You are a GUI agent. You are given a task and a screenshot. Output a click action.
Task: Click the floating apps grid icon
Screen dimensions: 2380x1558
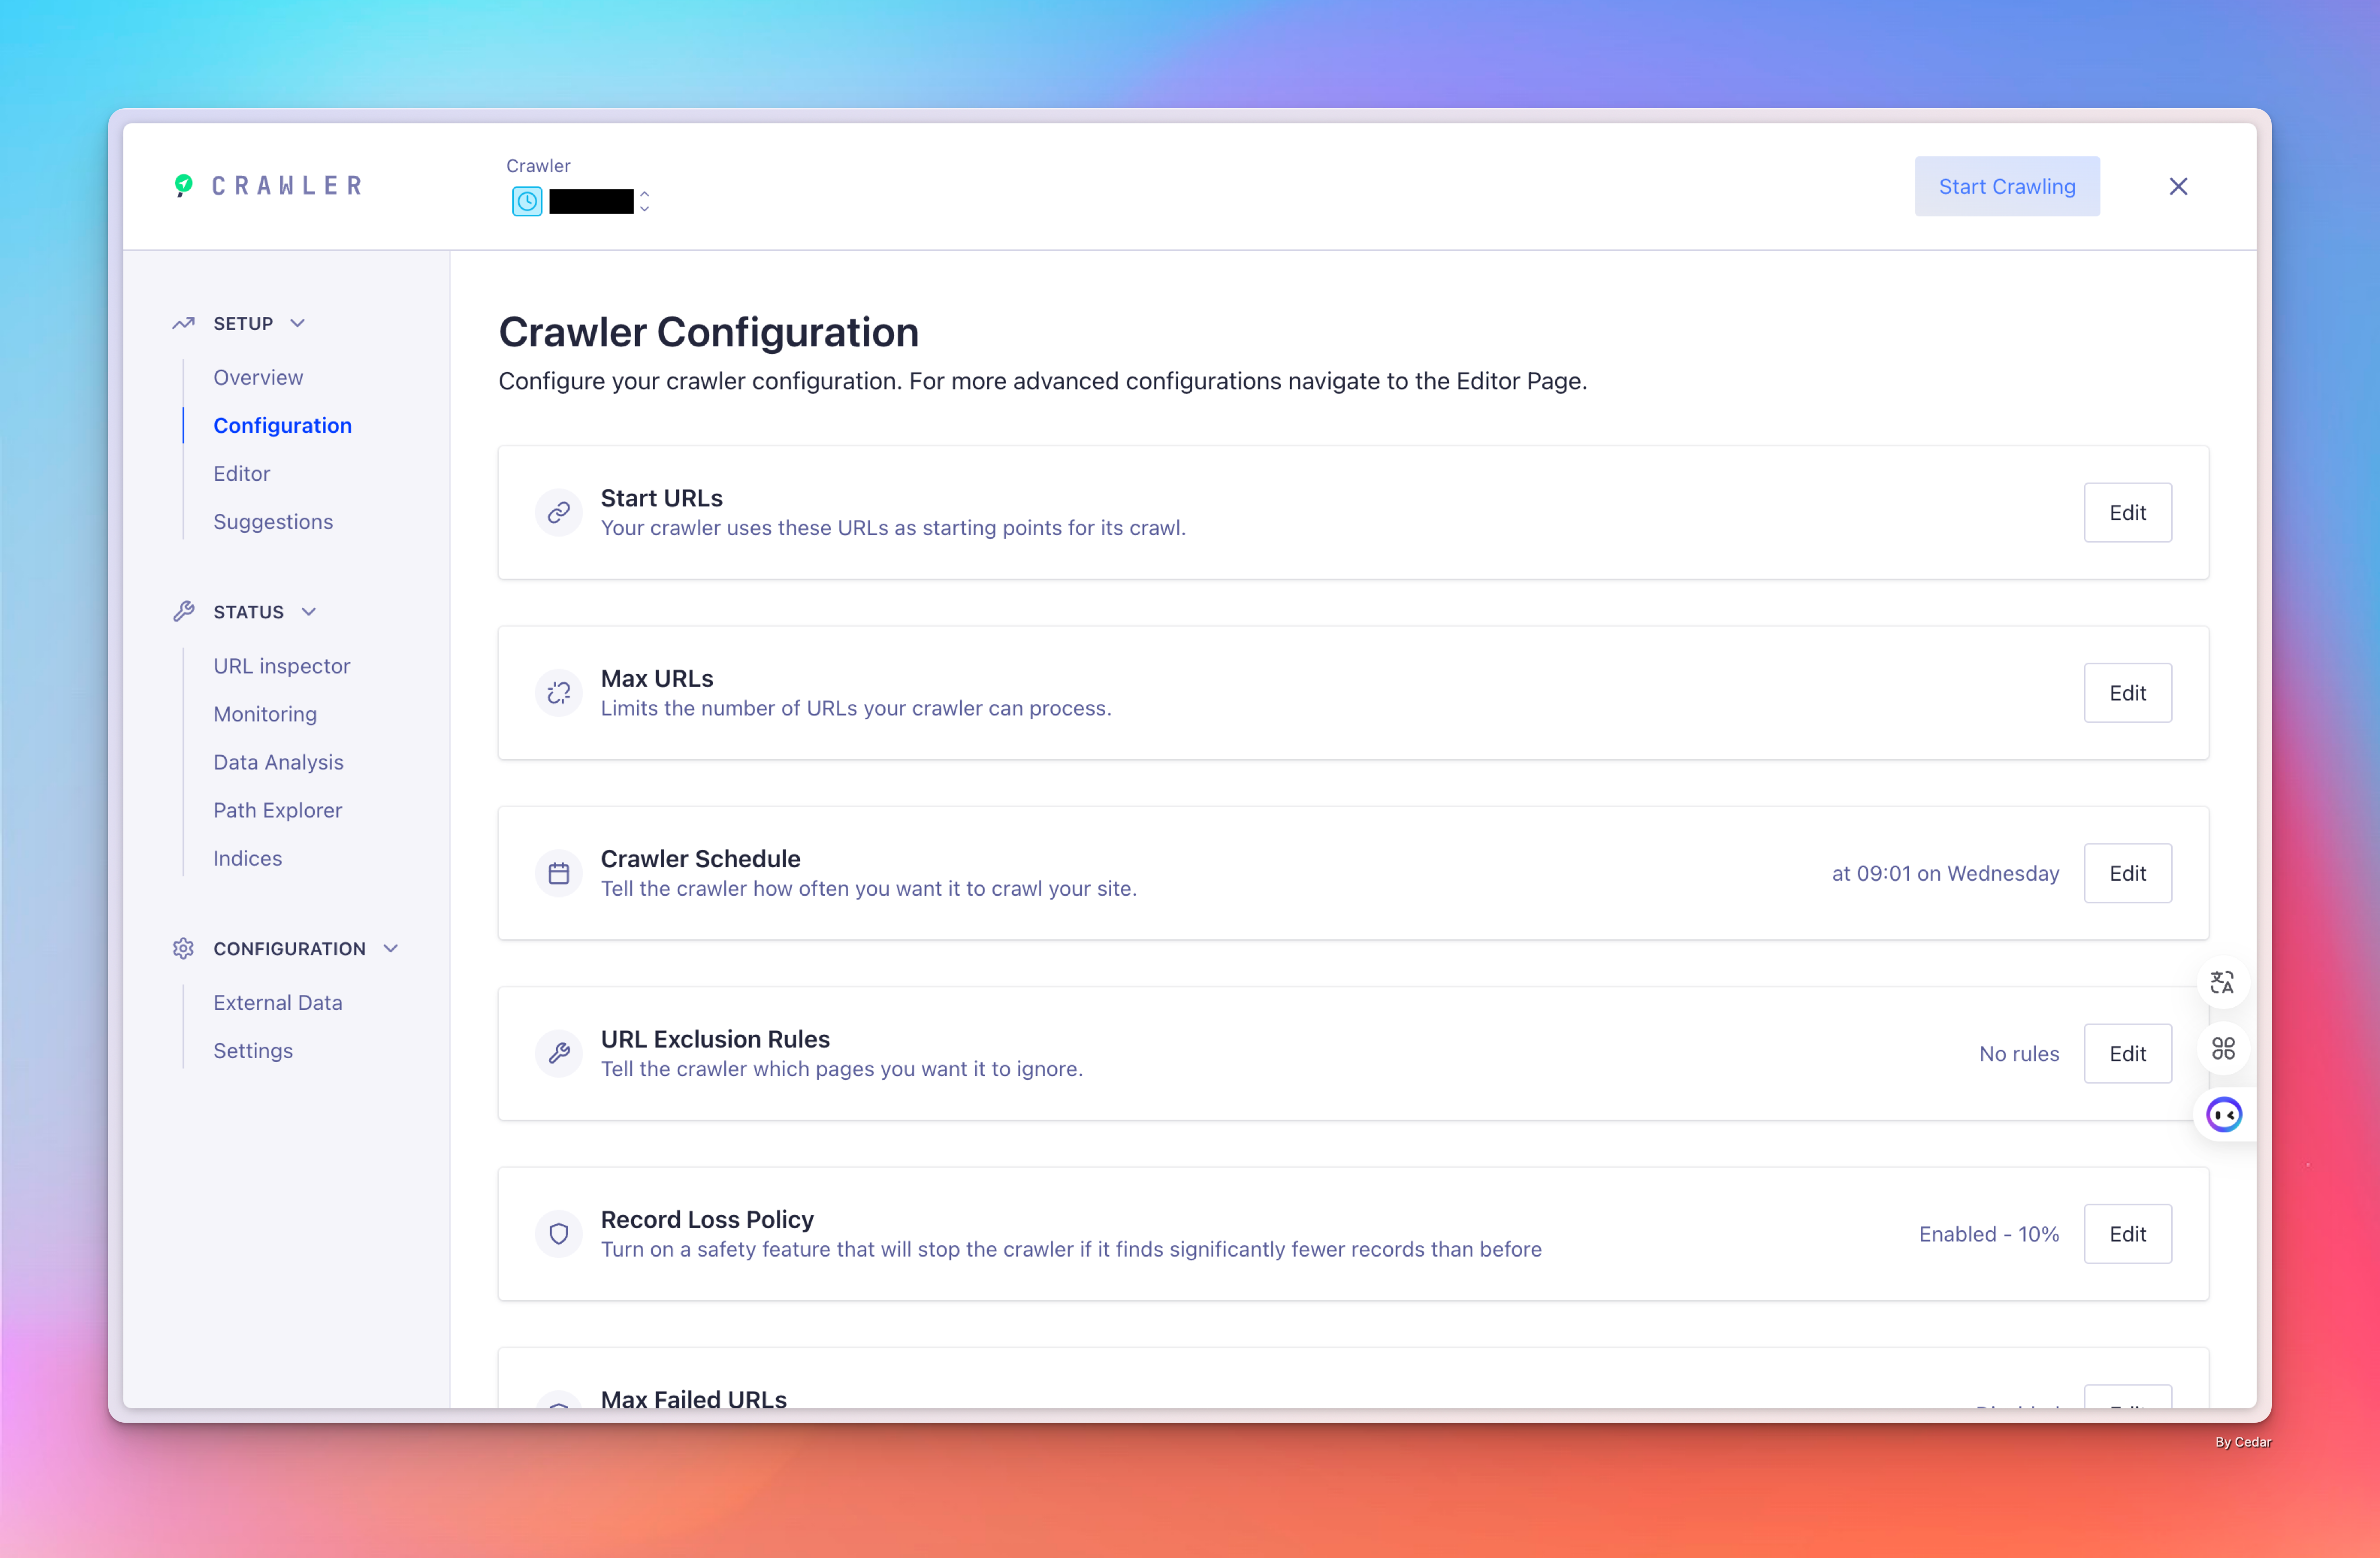(x=2222, y=1048)
